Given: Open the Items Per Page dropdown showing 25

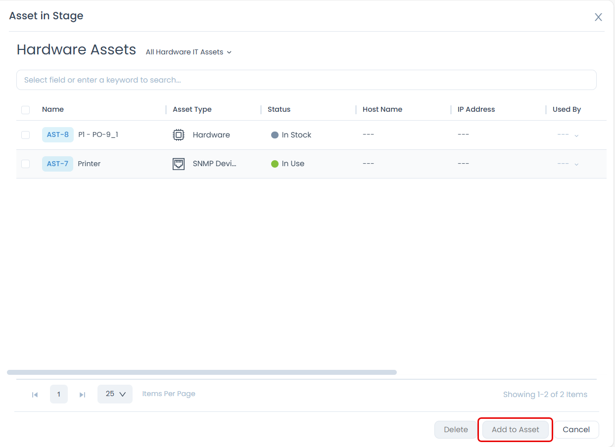Looking at the screenshot, I should point(115,394).
